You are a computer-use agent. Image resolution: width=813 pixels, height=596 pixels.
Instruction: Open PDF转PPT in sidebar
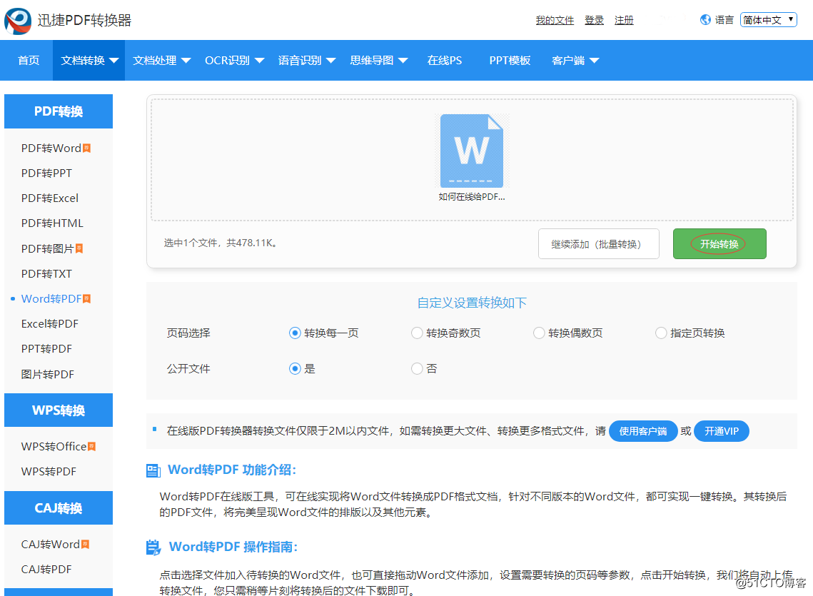(46, 173)
